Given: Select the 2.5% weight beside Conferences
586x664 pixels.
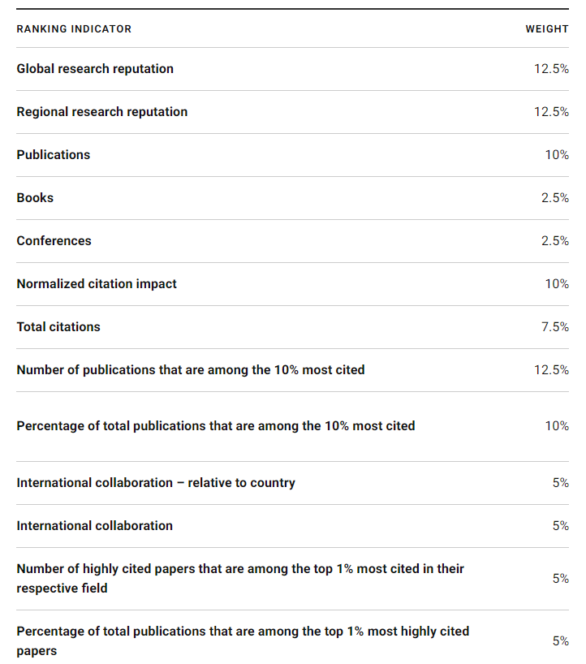Looking at the screenshot, I should (x=555, y=241).
